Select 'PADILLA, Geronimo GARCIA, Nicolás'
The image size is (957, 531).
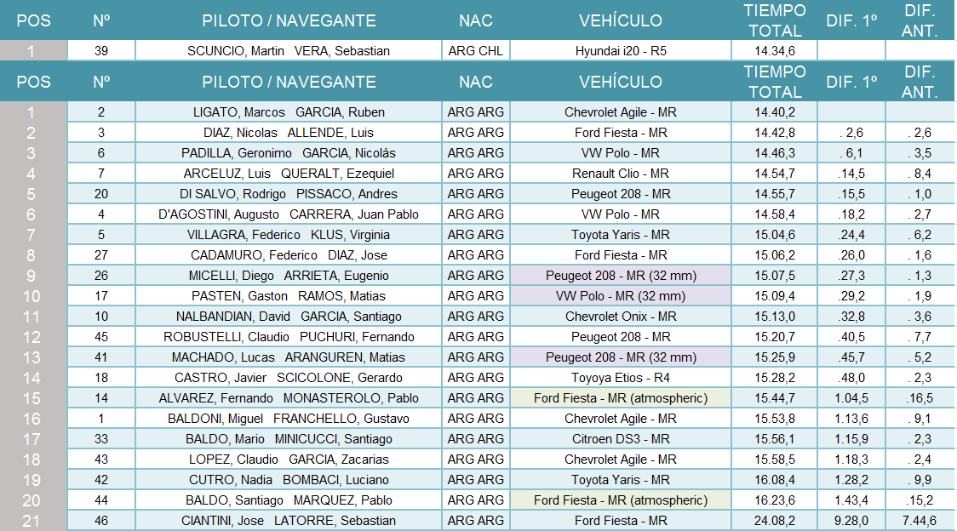tap(288, 153)
